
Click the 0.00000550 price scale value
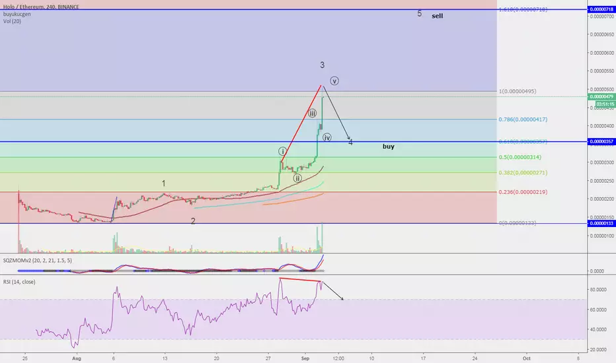tap(602, 71)
